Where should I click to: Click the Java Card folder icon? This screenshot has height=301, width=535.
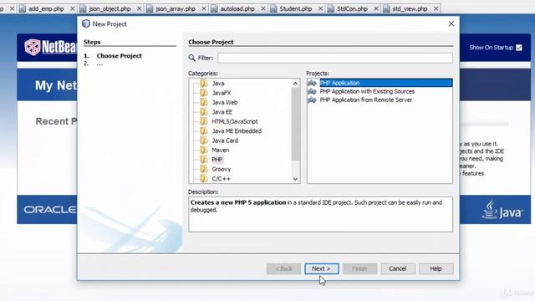[204, 140]
